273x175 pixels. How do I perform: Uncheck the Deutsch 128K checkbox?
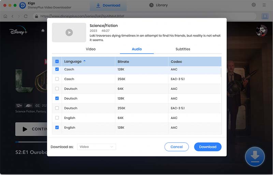coord(57,98)
